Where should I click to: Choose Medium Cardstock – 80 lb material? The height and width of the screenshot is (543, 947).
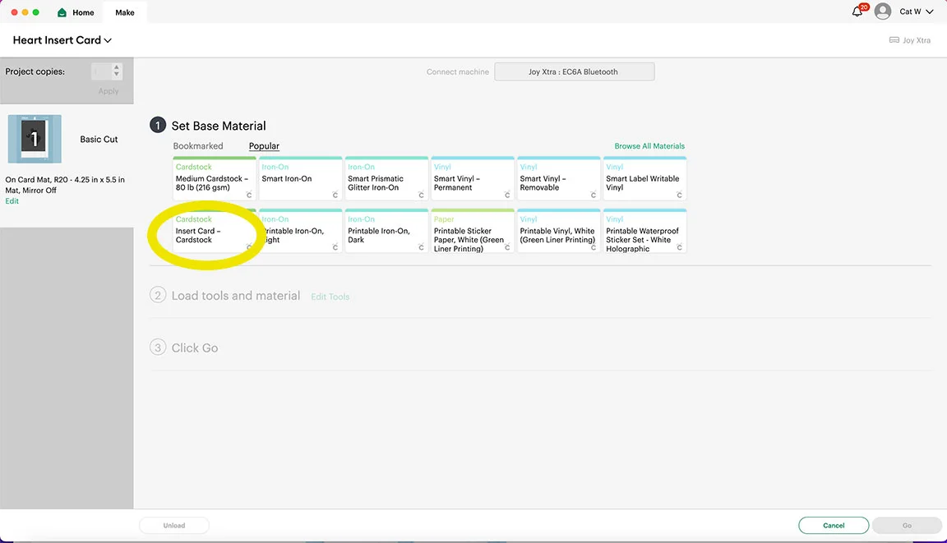pyautogui.click(x=215, y=178)
